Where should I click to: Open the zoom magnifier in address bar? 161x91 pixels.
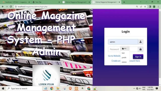[x=137, y=7]
